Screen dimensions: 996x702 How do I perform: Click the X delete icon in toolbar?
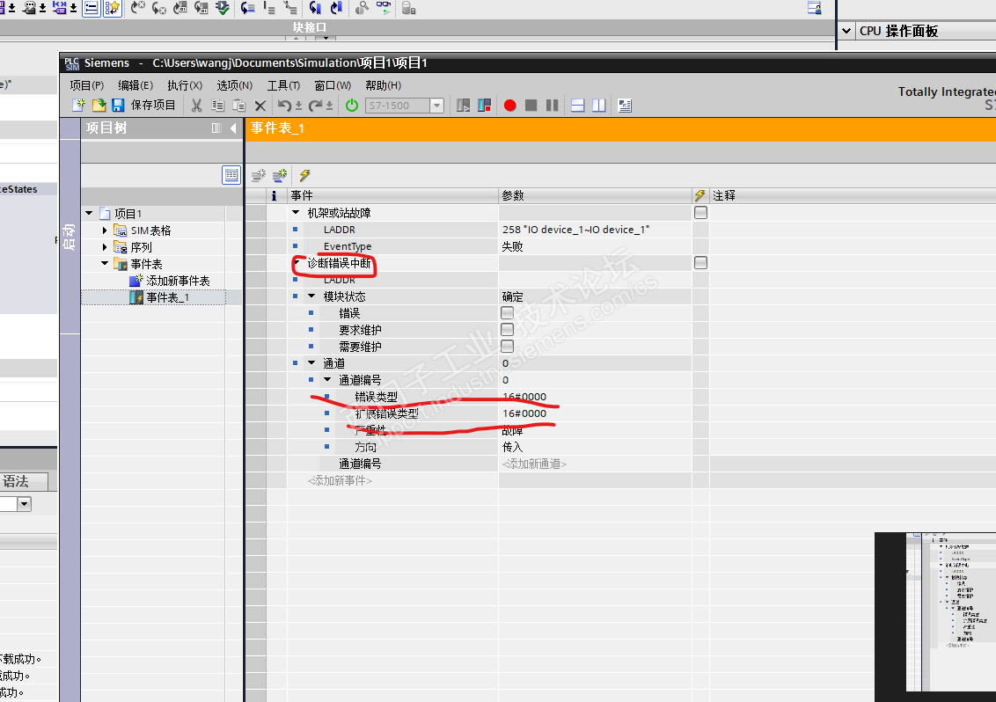[260, 106]
